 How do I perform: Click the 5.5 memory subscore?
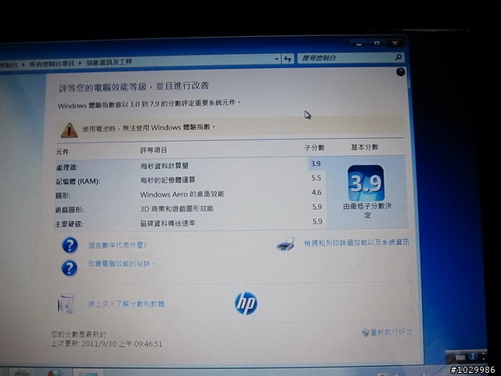click(316, 178)
